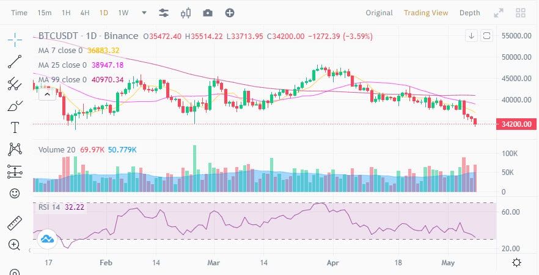The height and width of the screenshot is (275, 539).
Task: Select the trend line drawing tool
Action: pyautogui.click(x=15, y=62)
